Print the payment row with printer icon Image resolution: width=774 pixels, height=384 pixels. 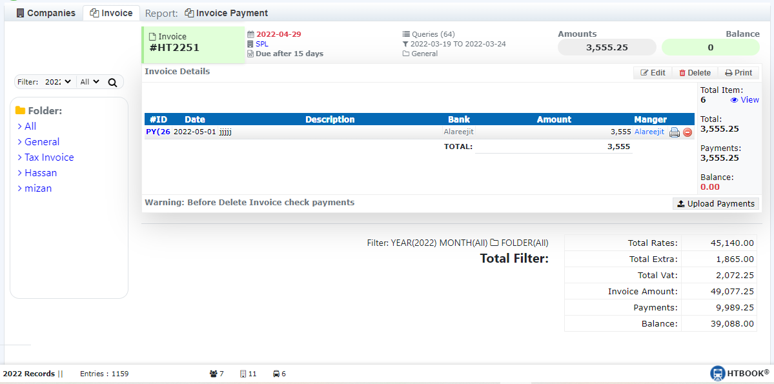tap(674, 132)
